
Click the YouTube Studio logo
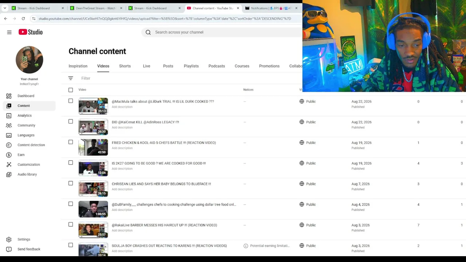31,32
